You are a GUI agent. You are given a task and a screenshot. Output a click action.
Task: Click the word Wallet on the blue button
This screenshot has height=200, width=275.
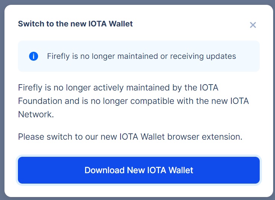[x=181, y=170]
